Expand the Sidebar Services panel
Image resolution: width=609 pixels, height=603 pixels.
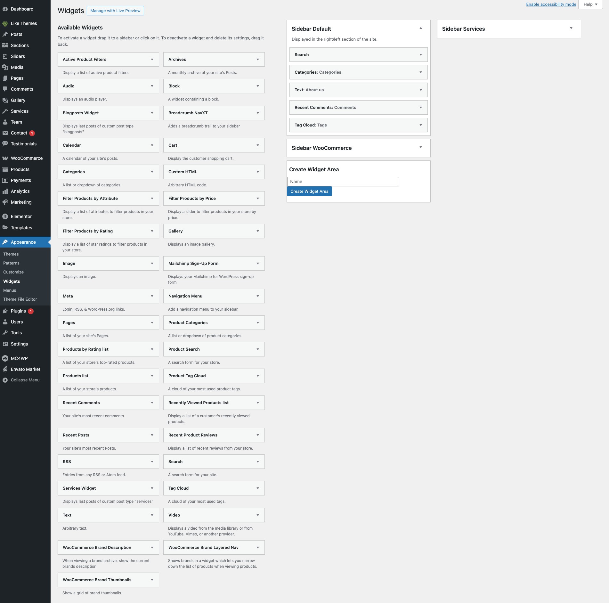571,29
